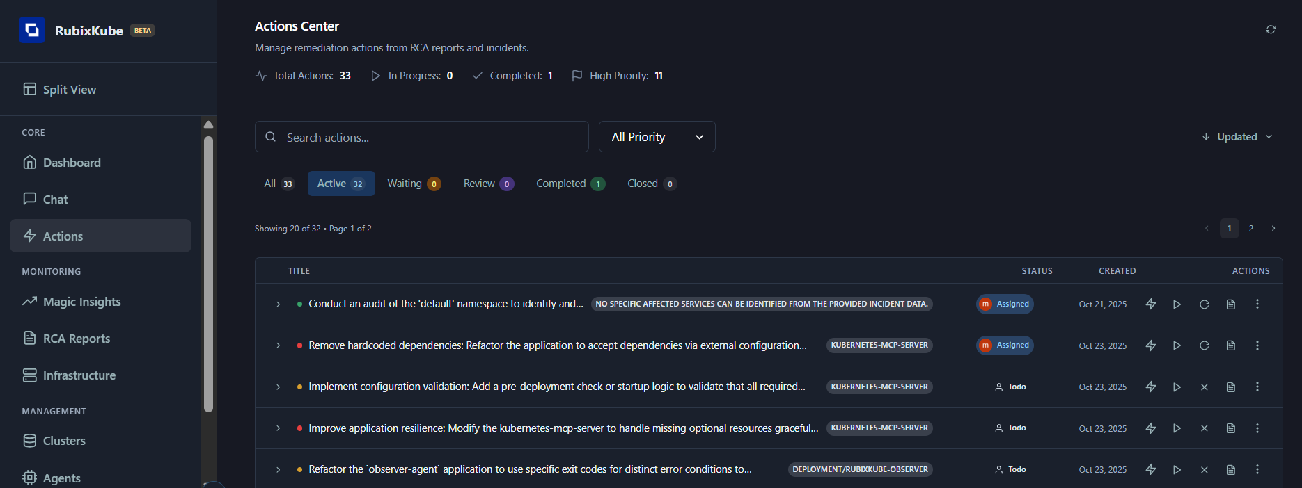1302x488 pixels.
Task: Click the RubixKube logo icon
Action: (32, 30)
